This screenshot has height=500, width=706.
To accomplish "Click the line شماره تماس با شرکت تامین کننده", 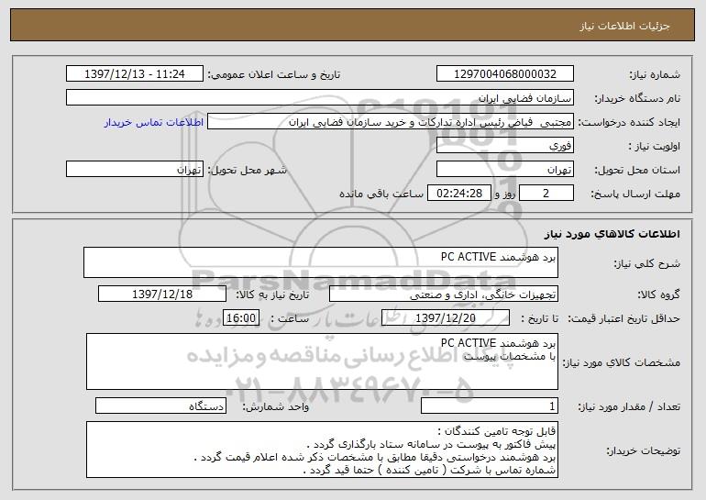I will pos(429,471).
